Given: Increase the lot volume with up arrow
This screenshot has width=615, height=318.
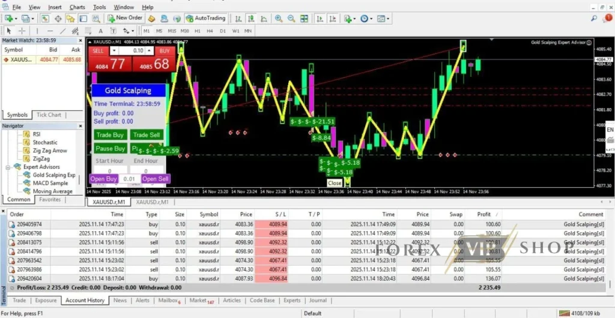Looking at the screenshot, I should [x=149, y=51].
